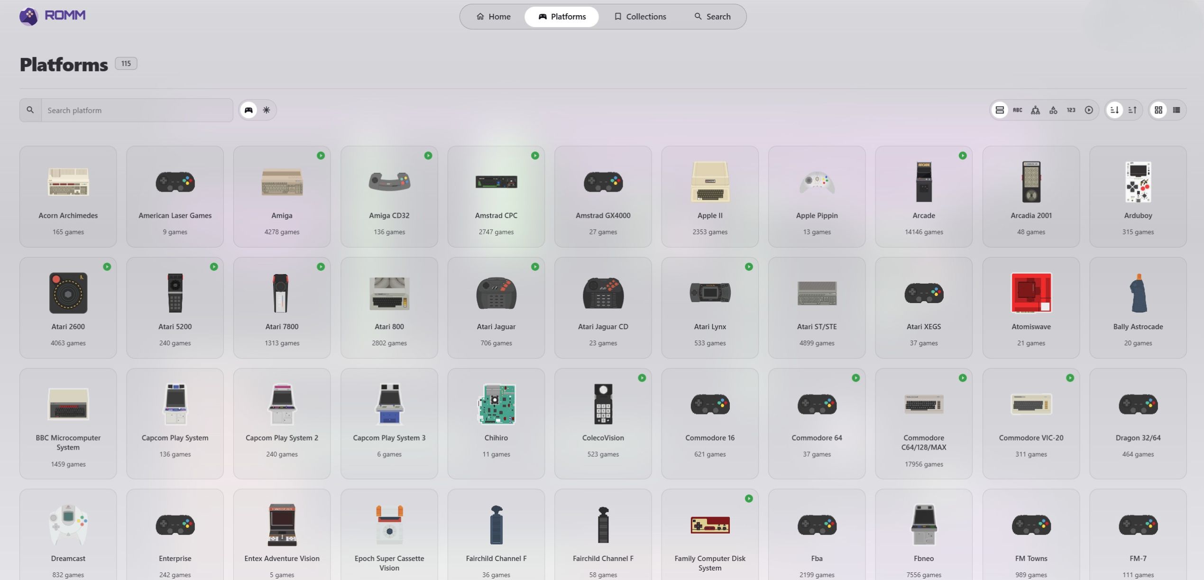Select the Commodore 64 title
This screenshot has height=580, width=1204.
pos(817,438)
